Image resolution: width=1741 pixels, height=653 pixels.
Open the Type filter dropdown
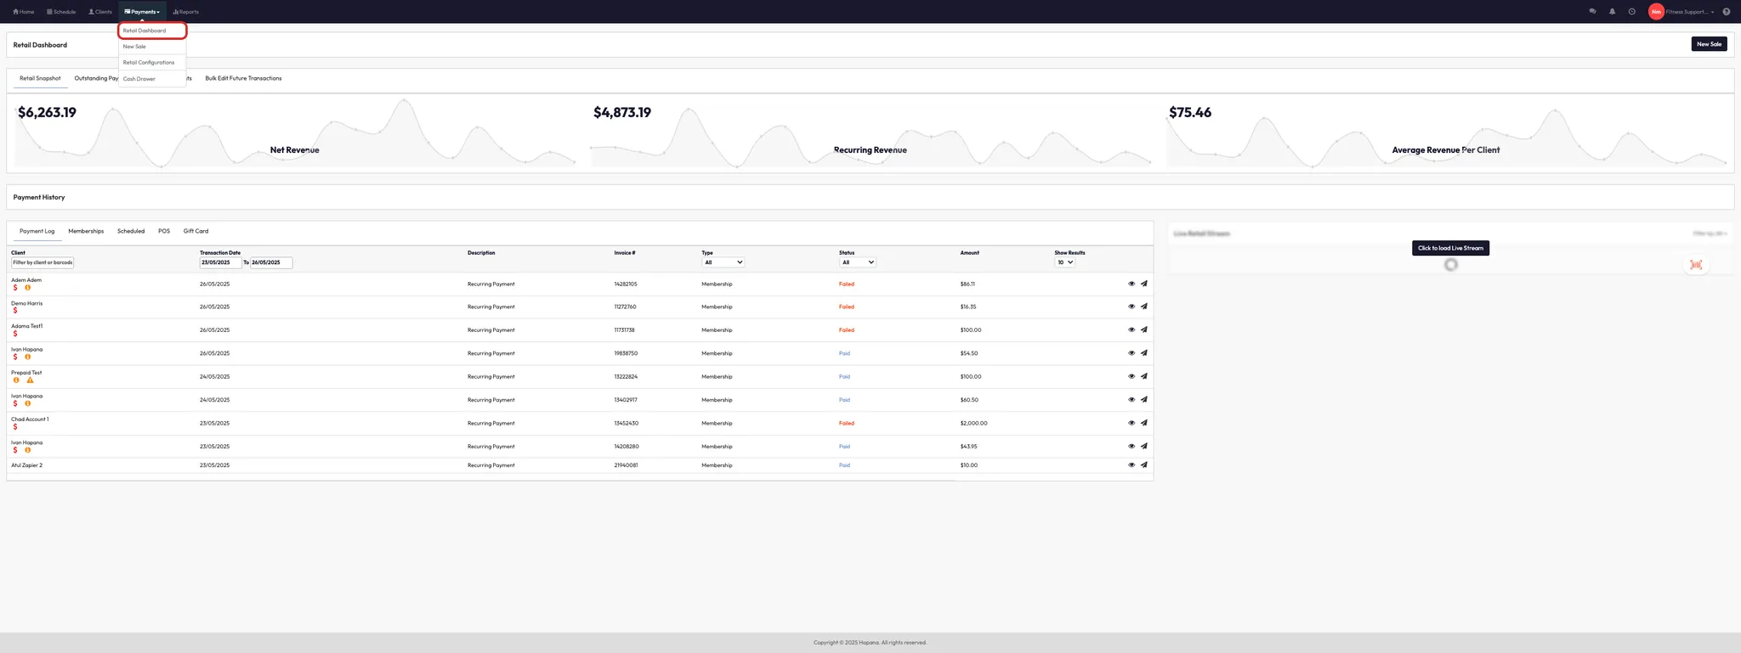(723, 262)
